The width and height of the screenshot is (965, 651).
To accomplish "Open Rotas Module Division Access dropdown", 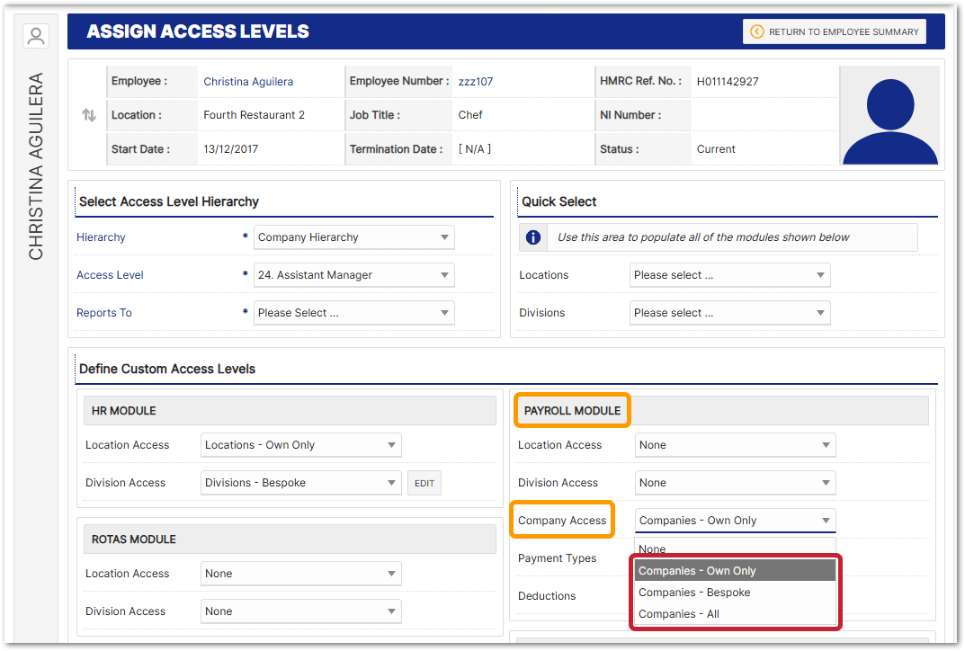I will tap(301, 611).
